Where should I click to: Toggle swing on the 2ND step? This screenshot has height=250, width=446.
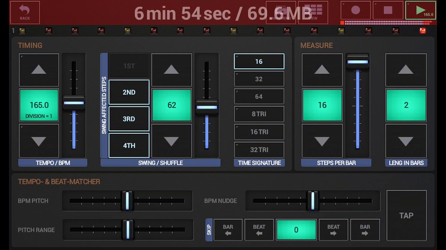(x=129, y=92)
